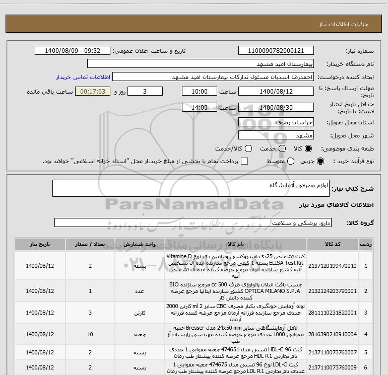The width and height of the screenshot is (388, 375).
Task: Click the اطلاعات کالاهای مورد نیاز section heading
Action: [x=337, y=205]
